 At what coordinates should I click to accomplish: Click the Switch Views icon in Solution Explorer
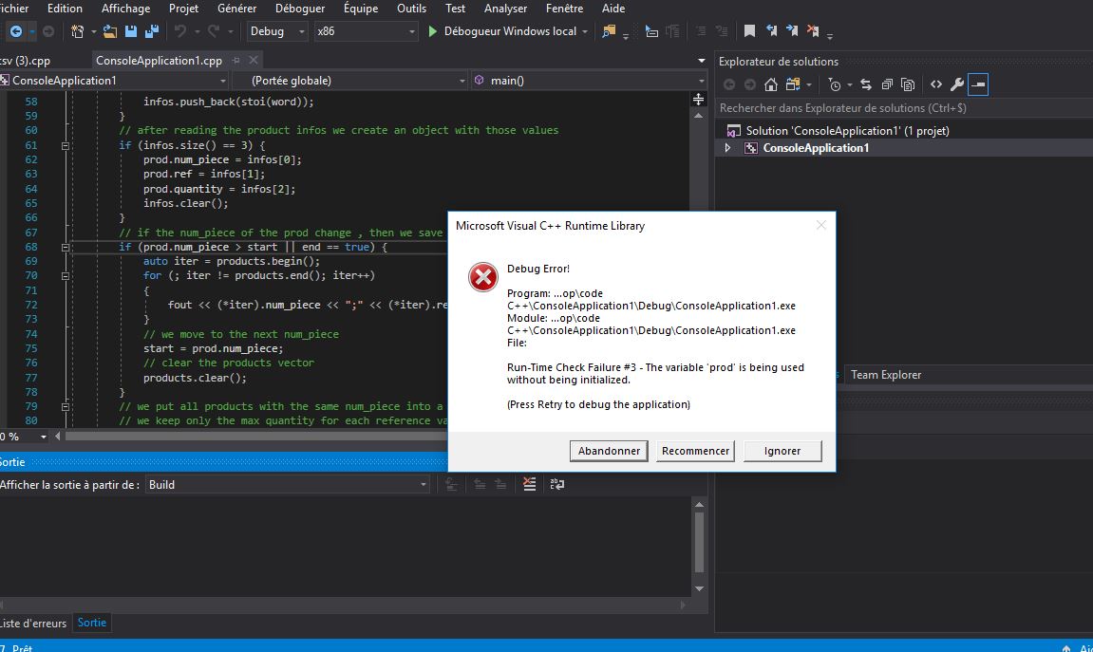coord(793,84)
